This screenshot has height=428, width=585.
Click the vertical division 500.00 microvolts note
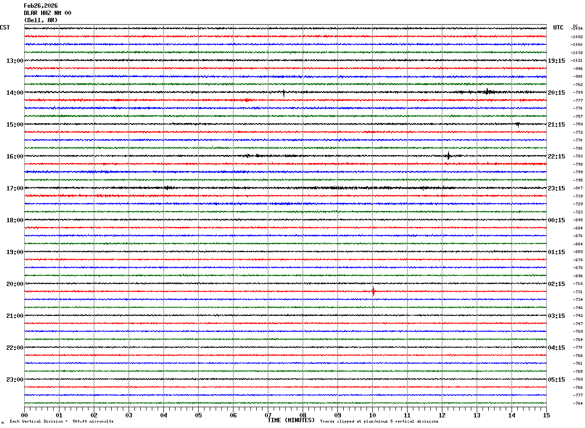pyautogui.click(x=61, y=422)
